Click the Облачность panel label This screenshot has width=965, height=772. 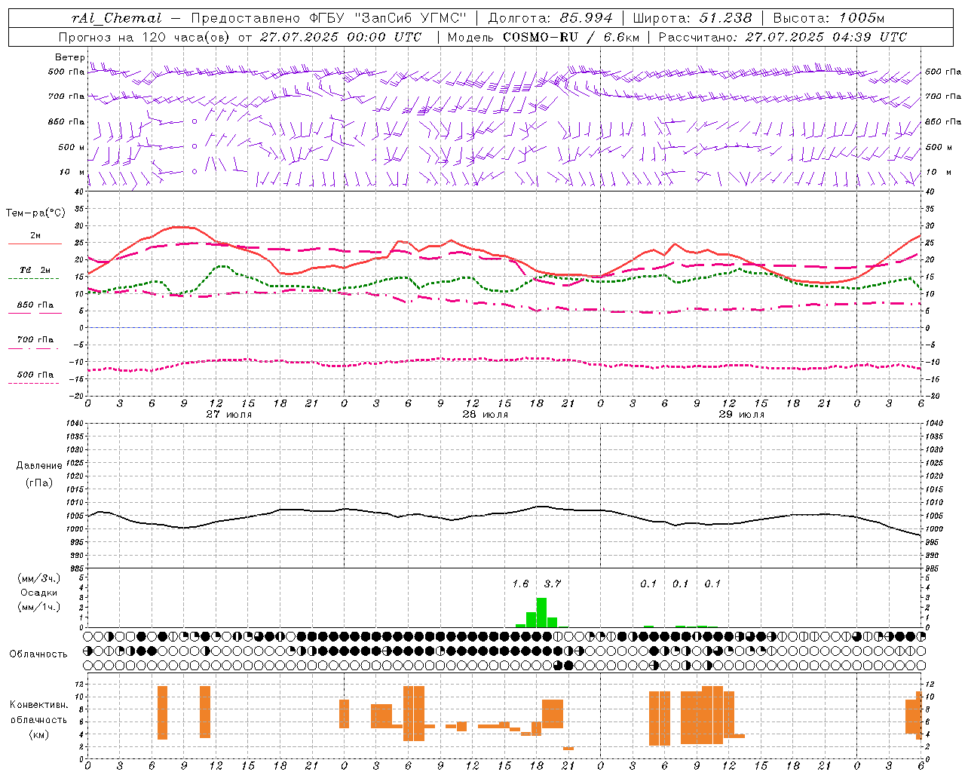38,654
